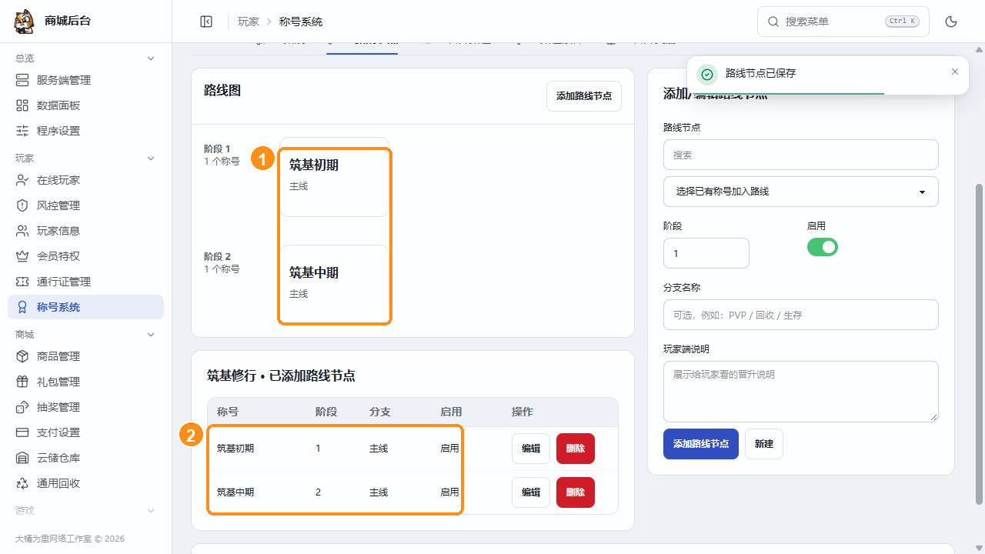Screen dimensions: 985x554
Task: Collapse the sidebar with the panel toggle icon
Action: coord(206,22)
